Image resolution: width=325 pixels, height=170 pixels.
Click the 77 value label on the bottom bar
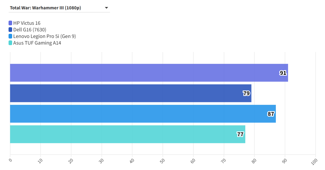[x=240, y=134]
